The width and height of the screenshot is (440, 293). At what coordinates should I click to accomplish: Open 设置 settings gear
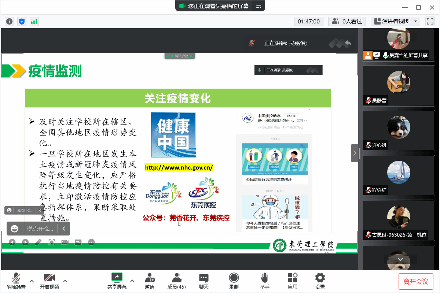[x=320, y=281]
